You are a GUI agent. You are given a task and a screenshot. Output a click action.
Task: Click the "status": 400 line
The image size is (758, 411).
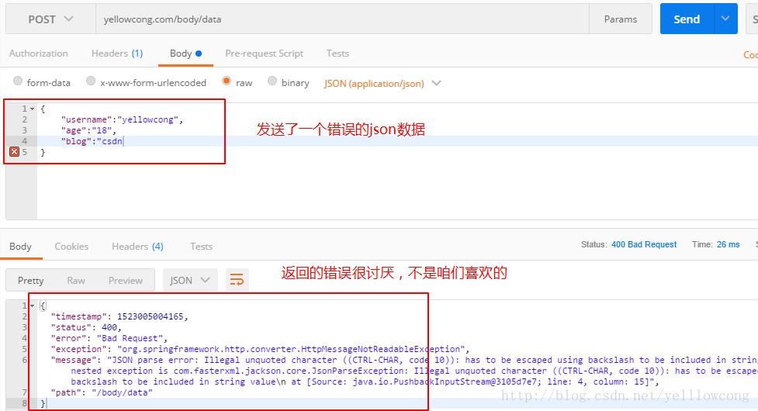(x=86, y=327)
